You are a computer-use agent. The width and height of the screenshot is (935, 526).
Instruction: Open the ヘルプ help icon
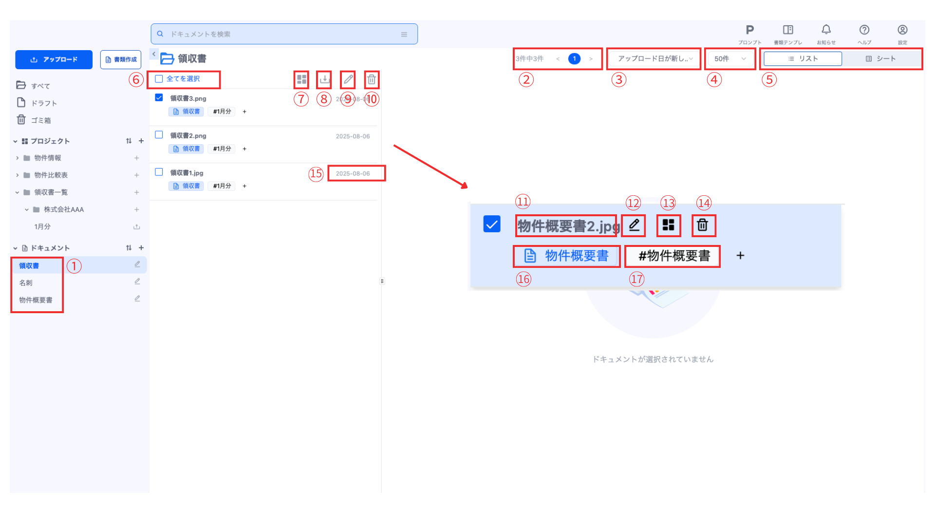point(864,30)
